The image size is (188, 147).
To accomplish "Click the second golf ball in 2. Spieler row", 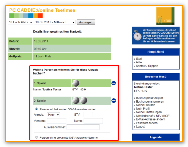I will 84,100.
